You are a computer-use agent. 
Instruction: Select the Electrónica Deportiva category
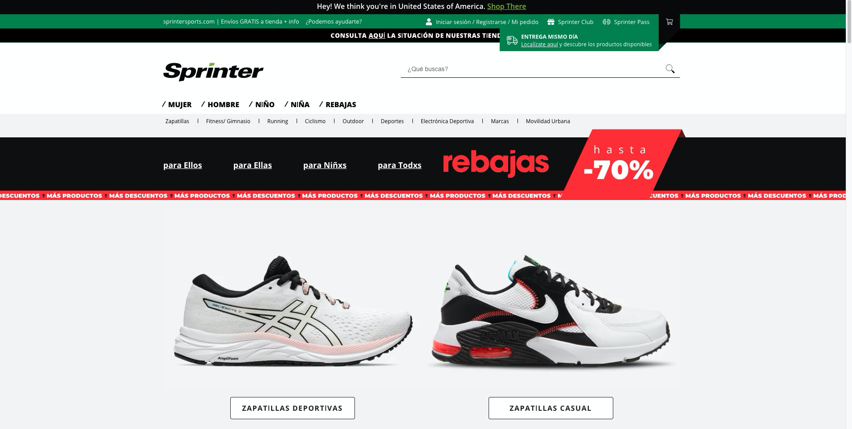click(x=447, y=121)
